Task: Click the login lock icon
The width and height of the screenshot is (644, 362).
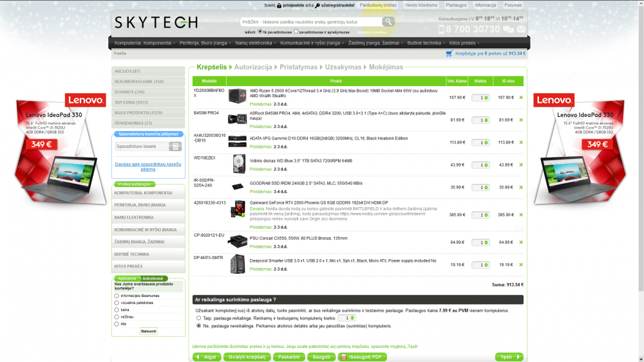Action: (279, 5)
